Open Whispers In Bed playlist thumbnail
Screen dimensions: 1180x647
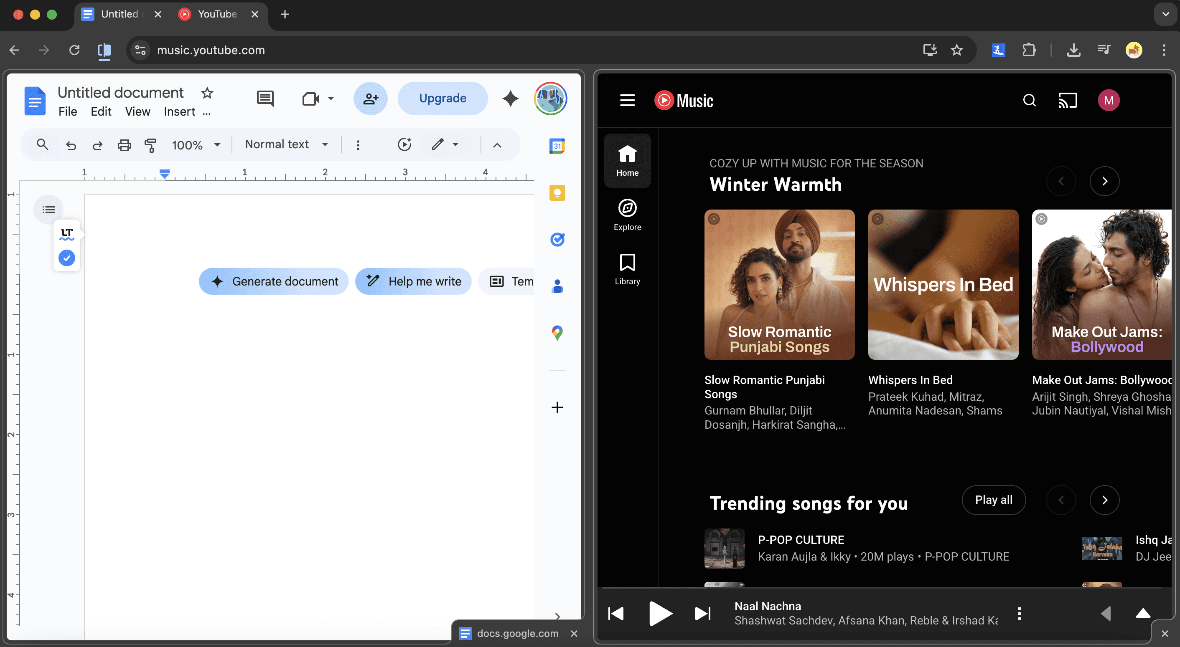click(x=943, y=284)
